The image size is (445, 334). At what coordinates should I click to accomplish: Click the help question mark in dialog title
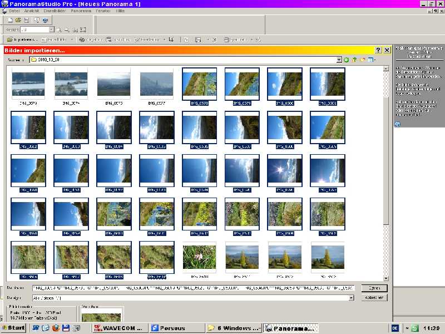[378, 50]
